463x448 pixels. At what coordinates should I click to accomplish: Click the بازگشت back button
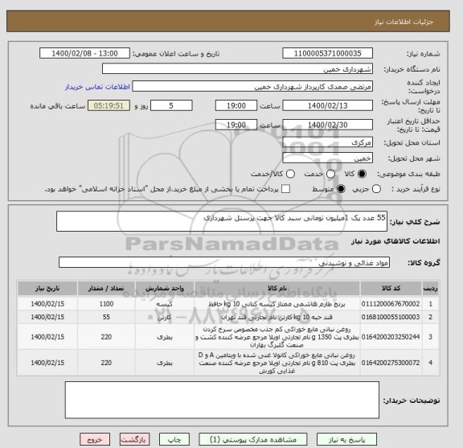pos(135,439)
